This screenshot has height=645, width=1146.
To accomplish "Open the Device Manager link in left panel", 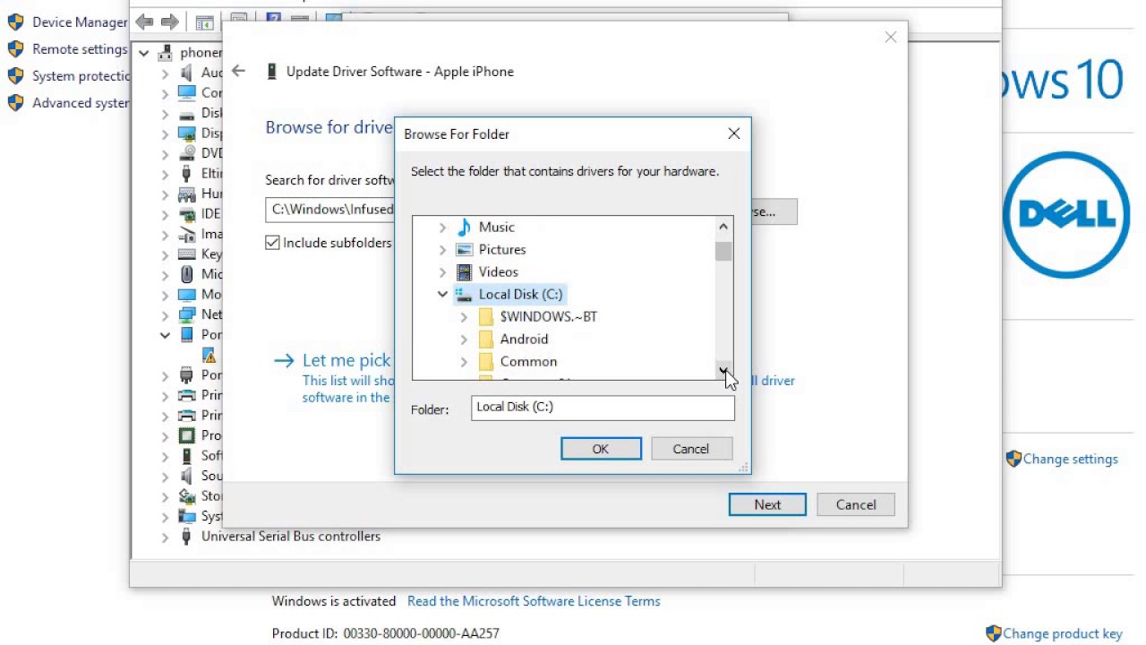I will coord(80,22).
